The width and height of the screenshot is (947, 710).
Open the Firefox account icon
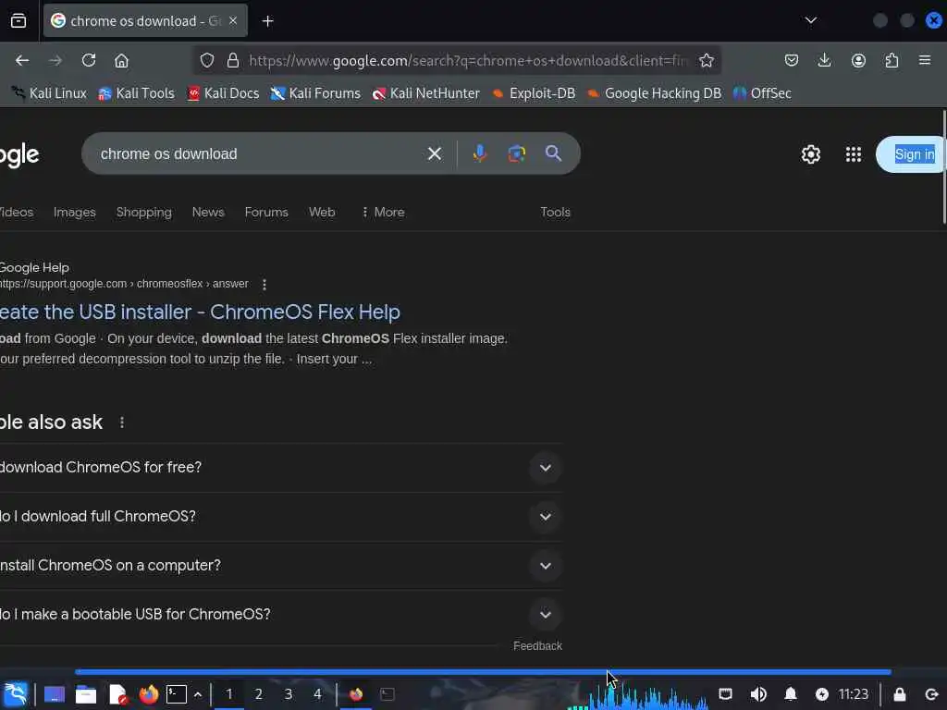pos(858,60)
